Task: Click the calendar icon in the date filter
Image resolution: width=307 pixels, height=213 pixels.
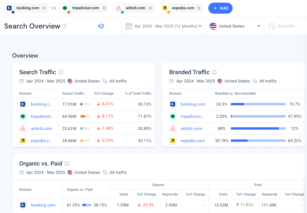Action: point(128,26)
